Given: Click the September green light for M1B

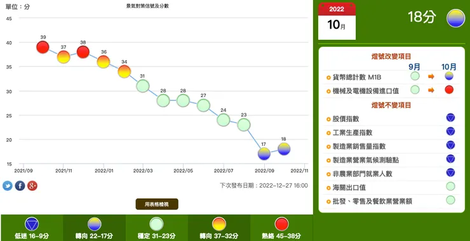Looking at the screenshot, I should [415, 76].
